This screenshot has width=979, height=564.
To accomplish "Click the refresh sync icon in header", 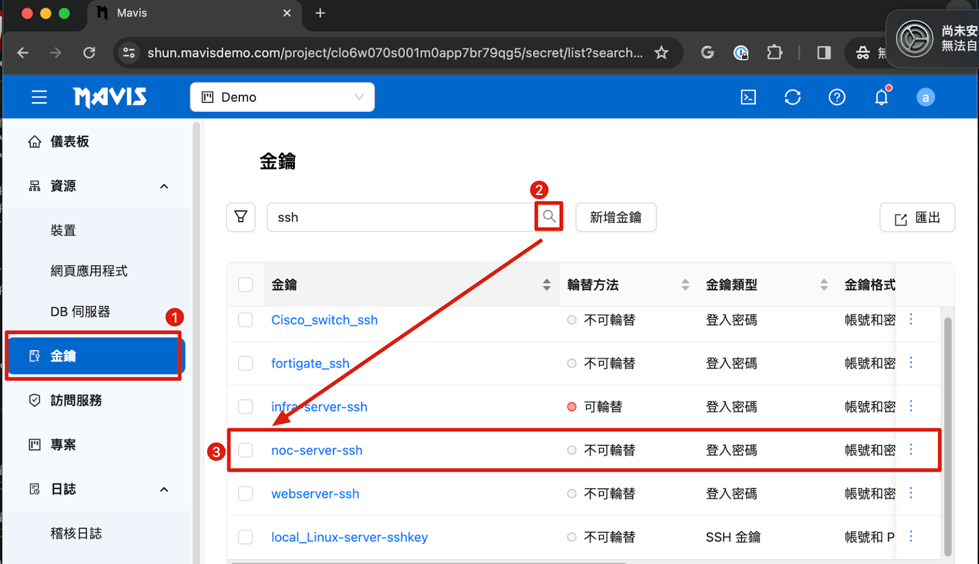I will (792, 97).
